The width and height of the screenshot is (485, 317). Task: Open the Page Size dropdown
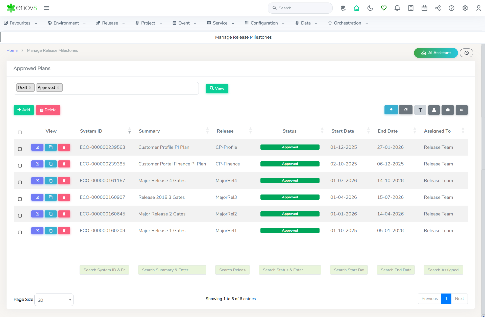[54, 300]
